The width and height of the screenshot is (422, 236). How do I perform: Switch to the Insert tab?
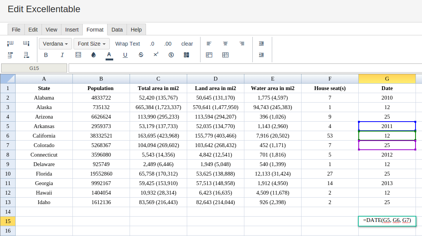[x=72, y=30]
